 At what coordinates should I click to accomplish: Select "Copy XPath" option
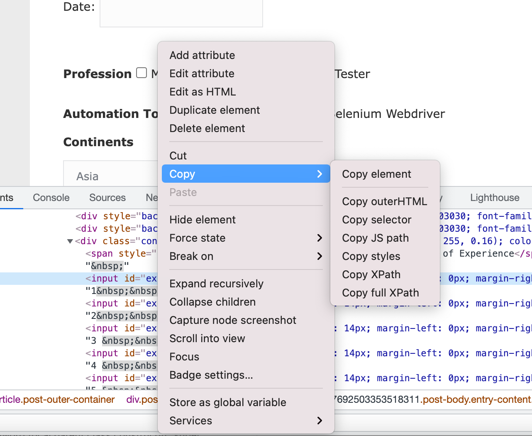[x=371, y=274]
